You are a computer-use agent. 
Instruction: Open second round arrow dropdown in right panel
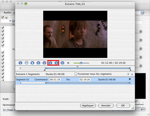pos(141,40)
